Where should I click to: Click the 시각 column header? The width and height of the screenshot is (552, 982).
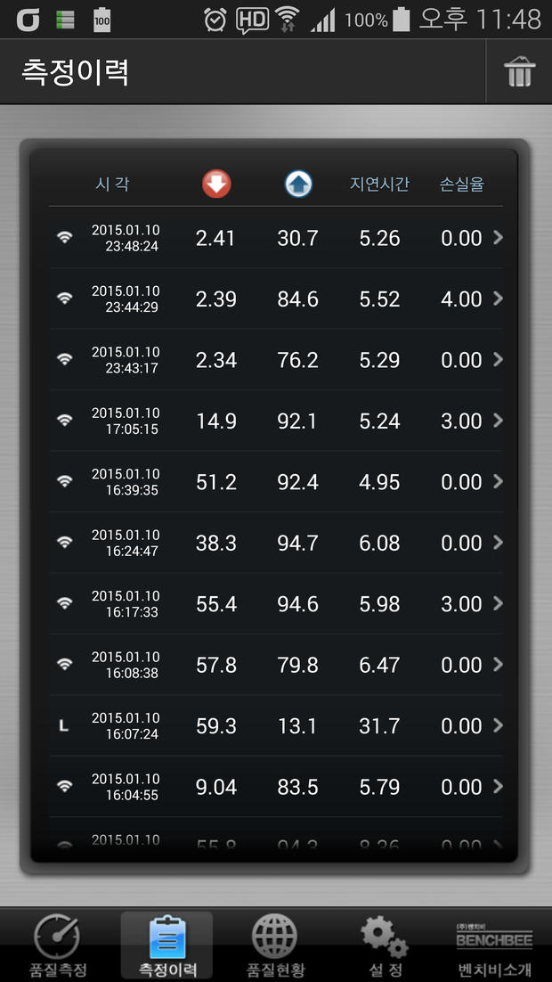[113, 184]
